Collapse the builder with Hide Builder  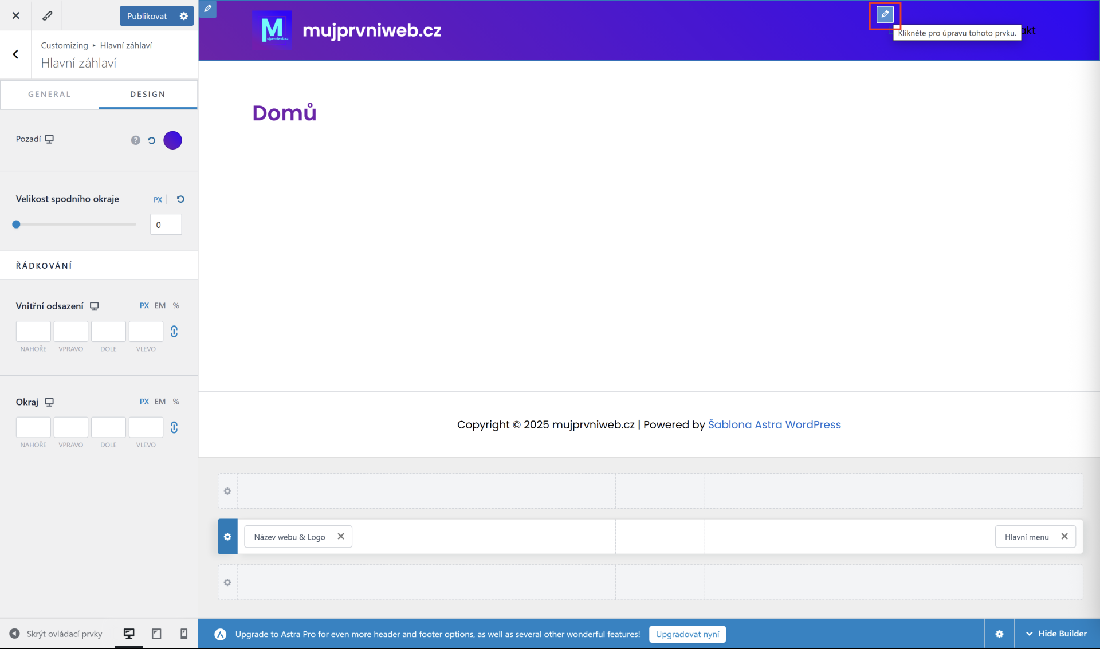coord(1056,634)
